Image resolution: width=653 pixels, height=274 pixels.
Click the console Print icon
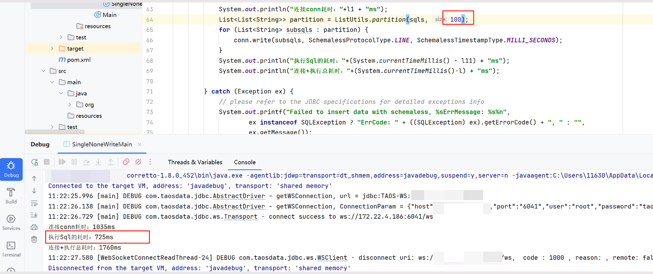[x=34, y=227]
